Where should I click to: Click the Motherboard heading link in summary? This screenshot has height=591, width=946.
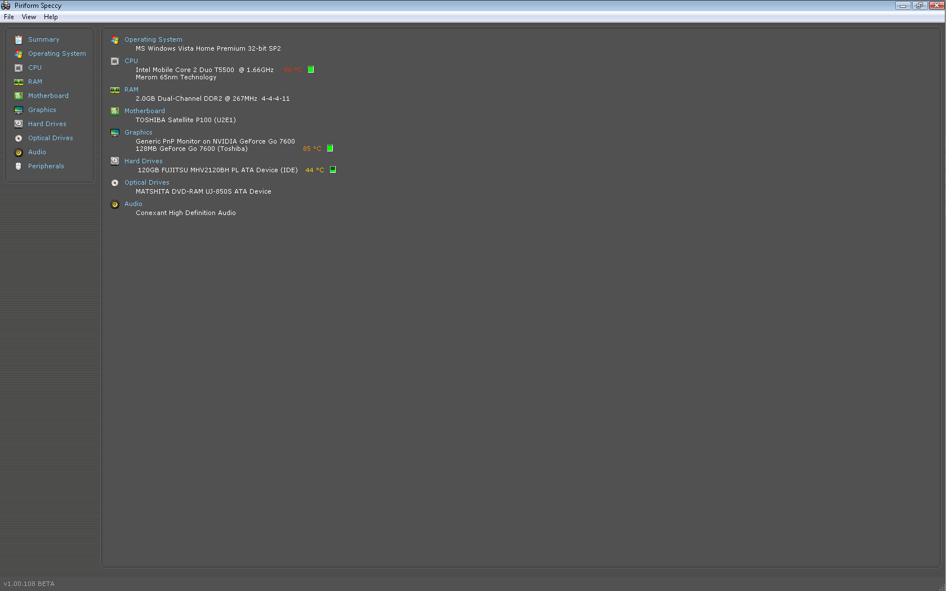[x=145, y=111]
